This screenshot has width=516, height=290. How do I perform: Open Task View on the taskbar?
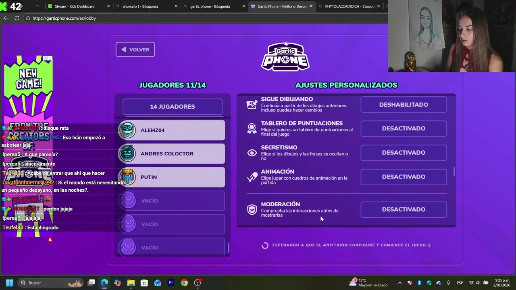click(92, 283)
